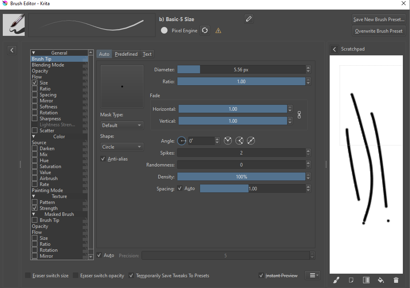
Task: Click the Angle degree input field
Action: pyautogui.click(x=201, y=141)
